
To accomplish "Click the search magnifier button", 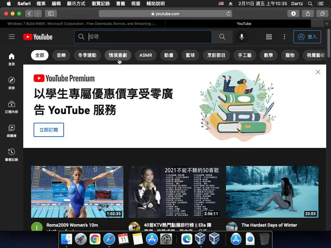I will tap(222, 37).
